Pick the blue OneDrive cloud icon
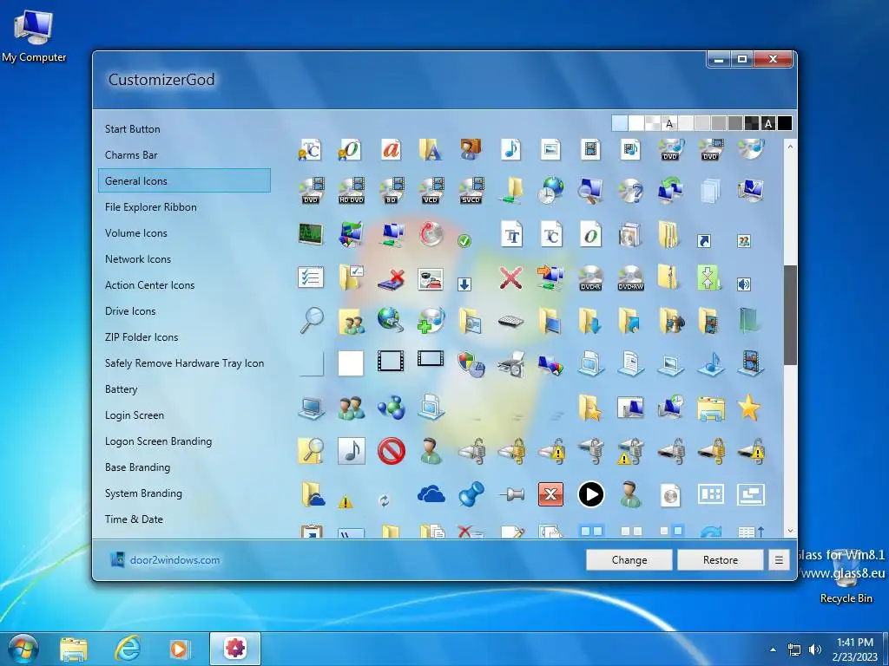The width and height of the screenshot is (889, 666). [x=431, y=494]
